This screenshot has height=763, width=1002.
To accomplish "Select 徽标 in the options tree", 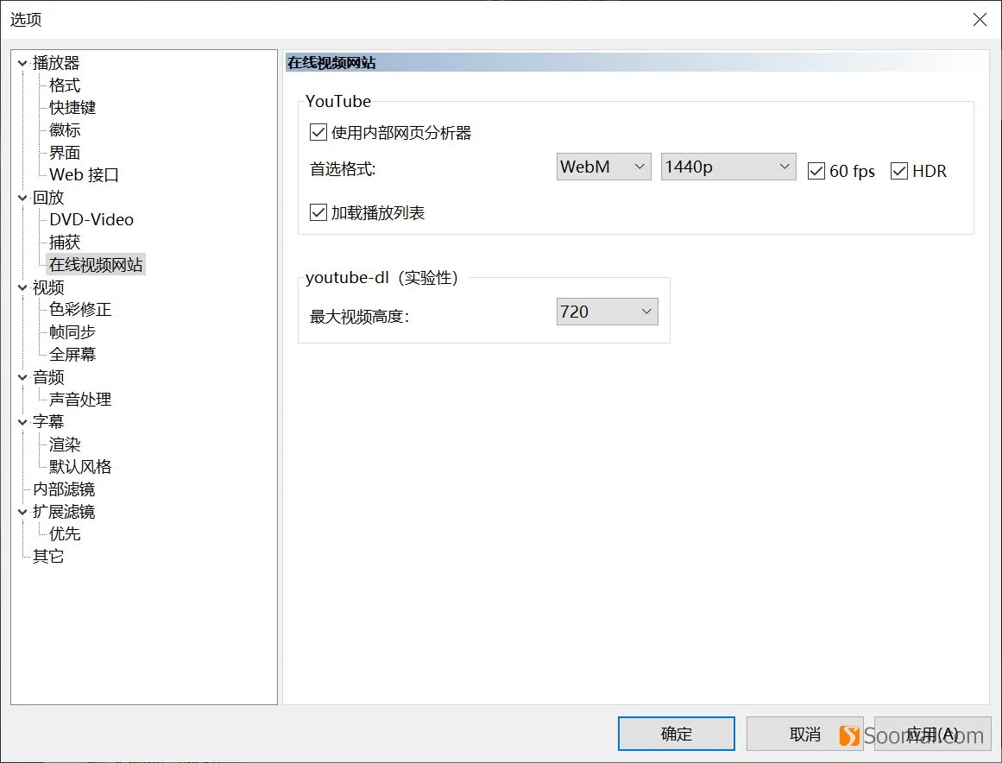I will coord(65,129).
